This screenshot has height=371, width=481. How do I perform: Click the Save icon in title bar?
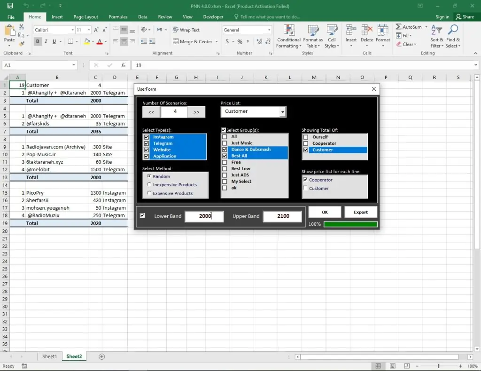(10, 6)
